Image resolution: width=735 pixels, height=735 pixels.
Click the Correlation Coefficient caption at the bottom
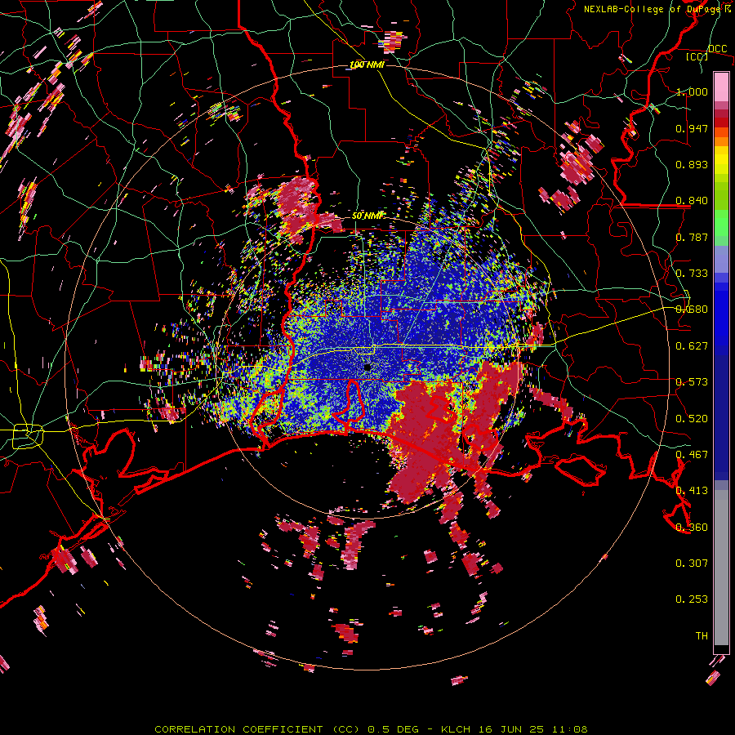tap(371, 729)
